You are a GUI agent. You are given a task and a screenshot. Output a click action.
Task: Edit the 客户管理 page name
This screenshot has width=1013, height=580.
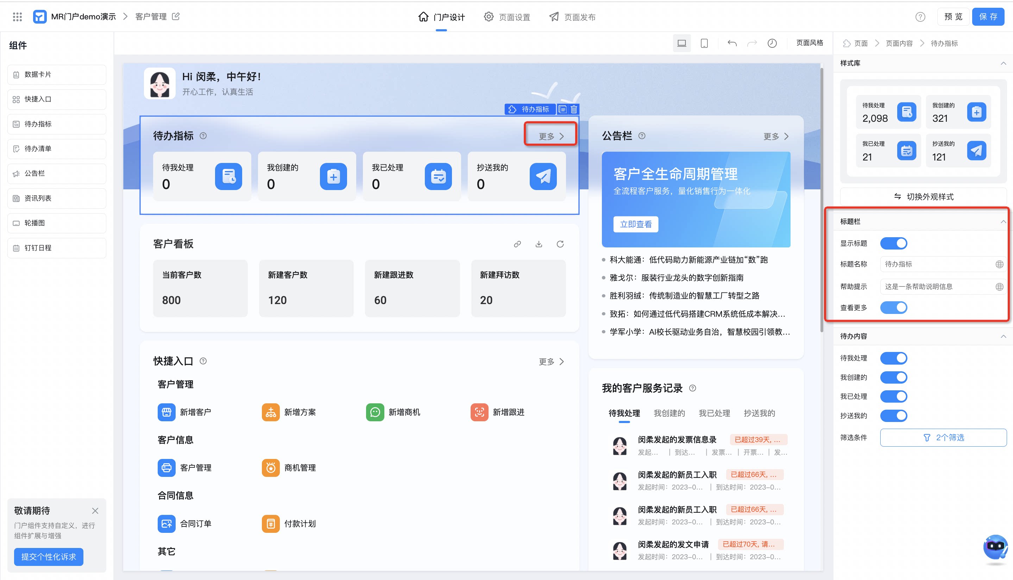pos(176,16)
